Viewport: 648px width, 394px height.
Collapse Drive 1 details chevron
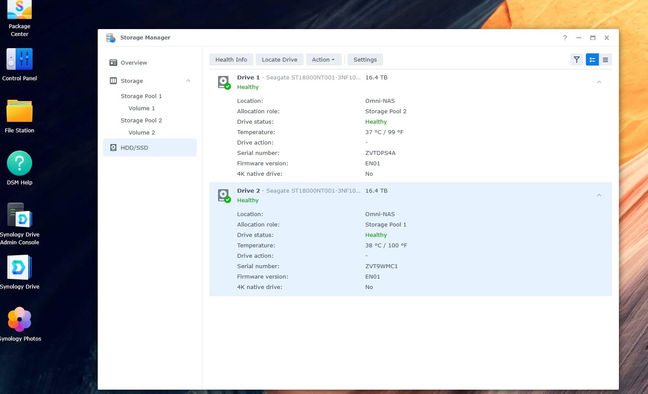click(x=599, y=82)
